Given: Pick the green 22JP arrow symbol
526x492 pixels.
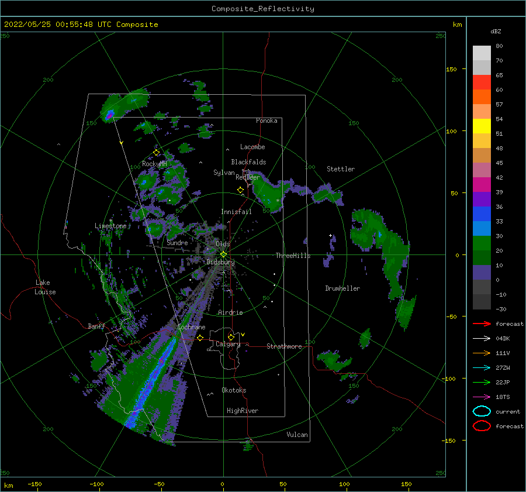Looking at the screenshot, I should tap(482, 382).
